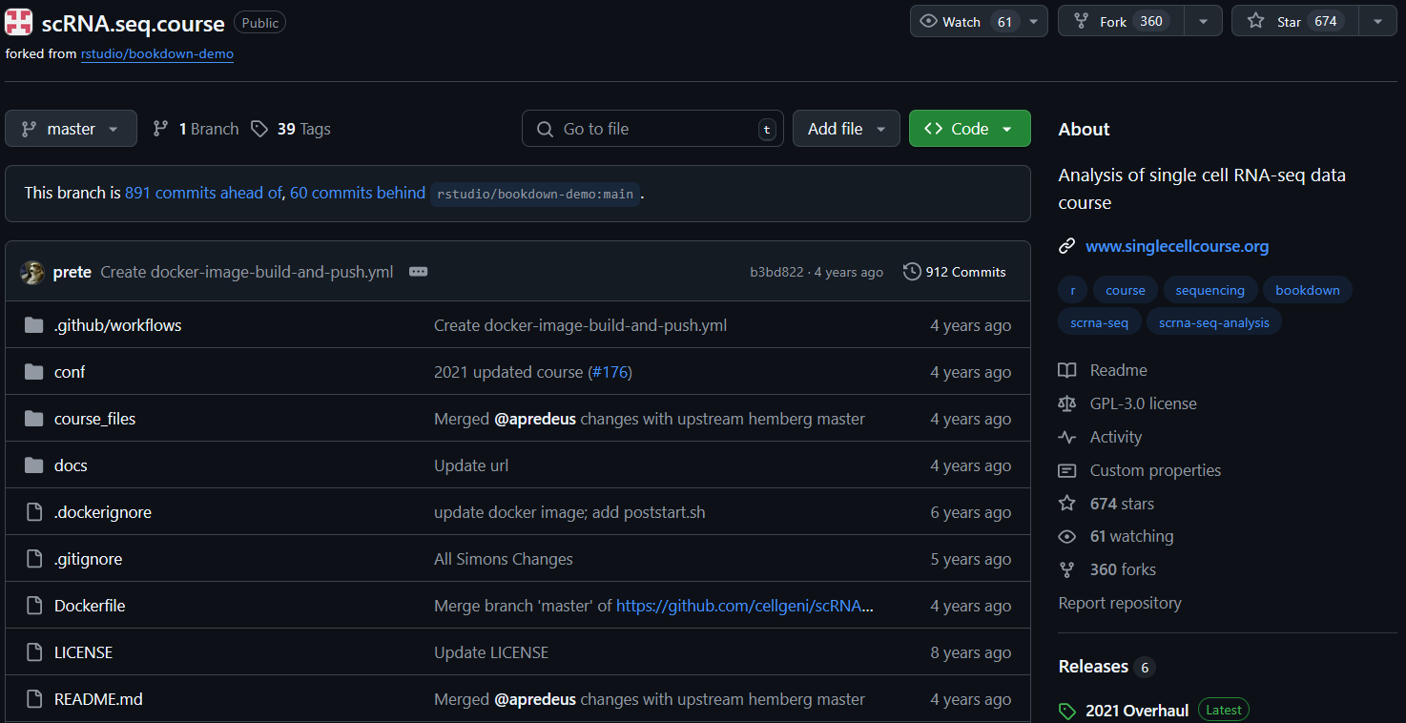
Task: Open the 891 commits ahead of link
Action: [203, 193]
